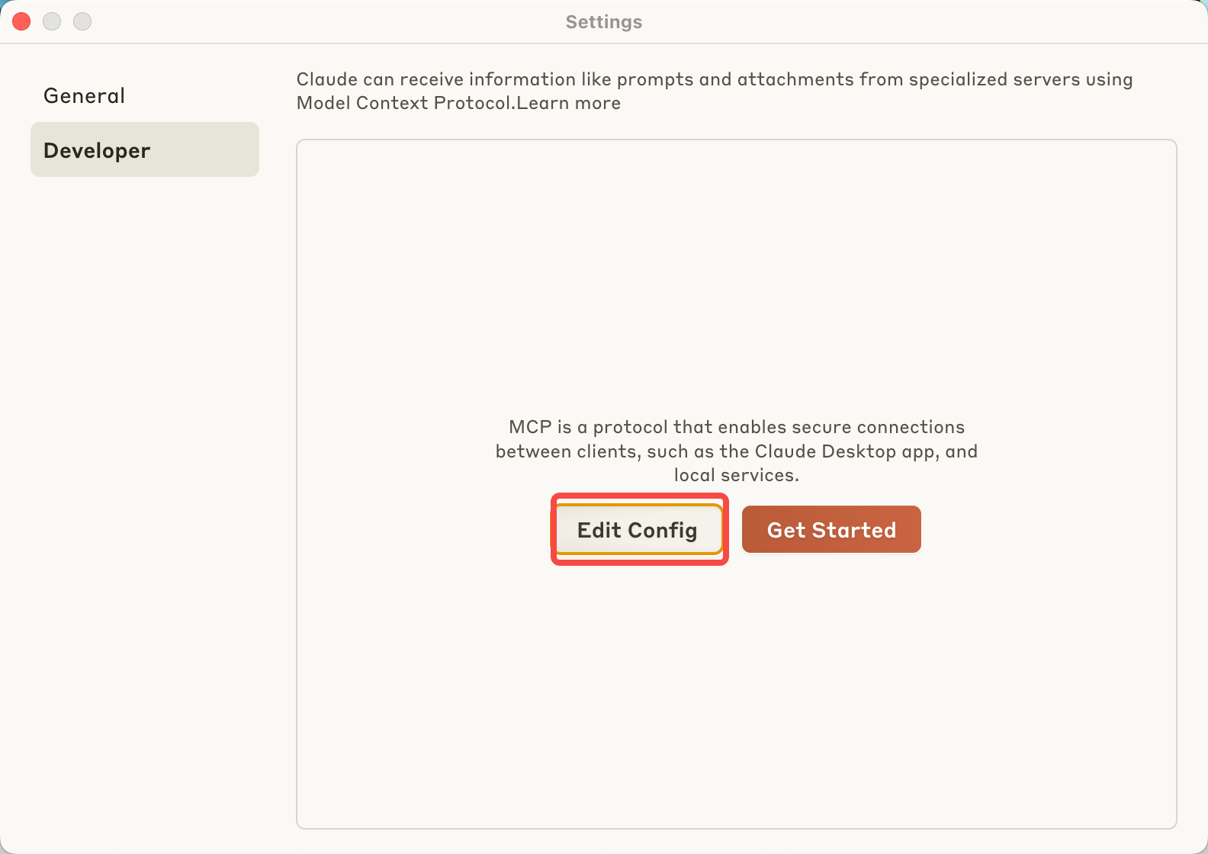Screen dimensions: 1208x854
Task: Click the disabled zoom window button
Action: (x=82, y=21)
